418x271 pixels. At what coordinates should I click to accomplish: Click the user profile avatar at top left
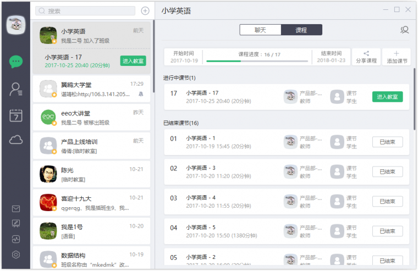coord(15,24)
